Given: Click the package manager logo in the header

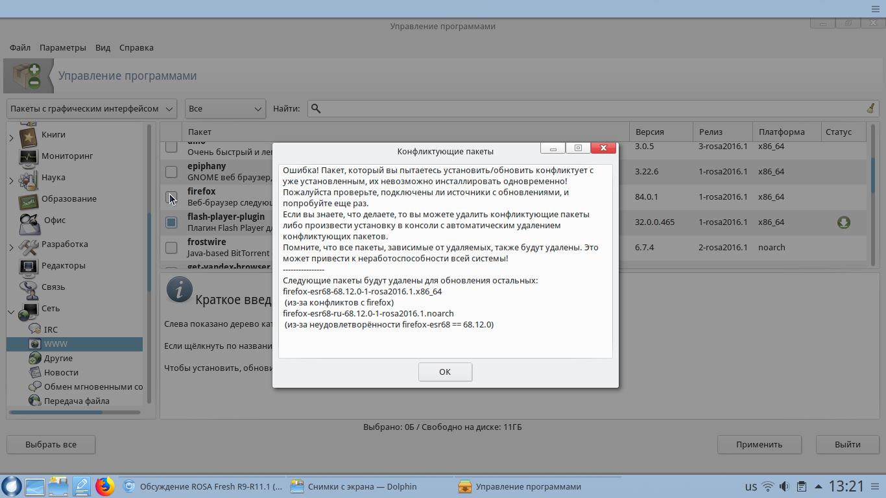Looking at the screenshot, I should coord(29,76).
